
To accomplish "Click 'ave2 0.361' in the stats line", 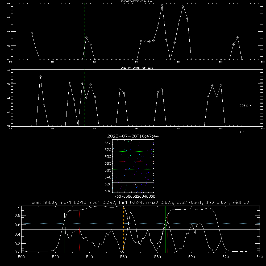I will pyautogui.click(x=189, y=202).
